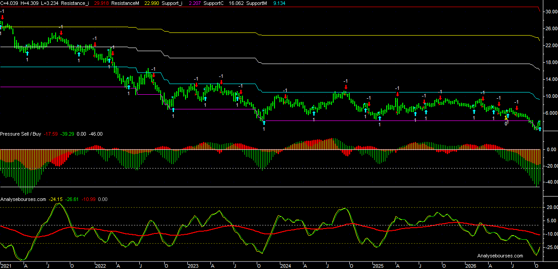This screenshot has width=558, height=269.
Task: Click the 14.00 price axis label
Action: click(x=550, y=79)
